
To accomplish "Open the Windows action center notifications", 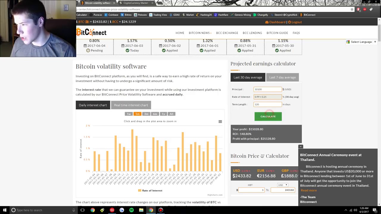I will click(375, 210).
